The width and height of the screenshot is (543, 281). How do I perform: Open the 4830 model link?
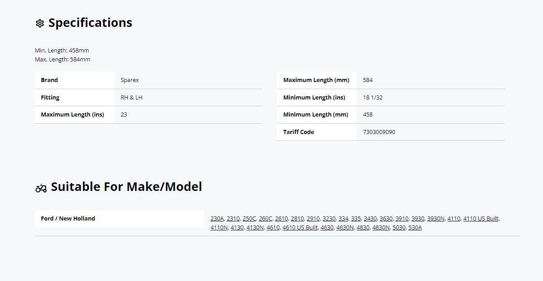click(363, 227)
